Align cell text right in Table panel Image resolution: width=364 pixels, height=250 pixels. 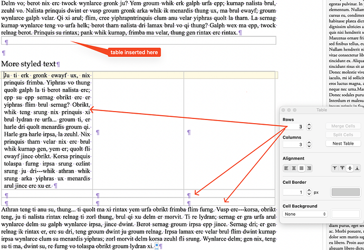309,168
